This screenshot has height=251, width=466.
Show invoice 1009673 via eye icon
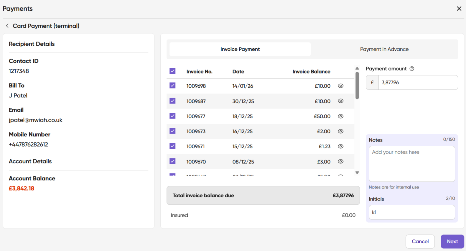(x=340, y=131)
